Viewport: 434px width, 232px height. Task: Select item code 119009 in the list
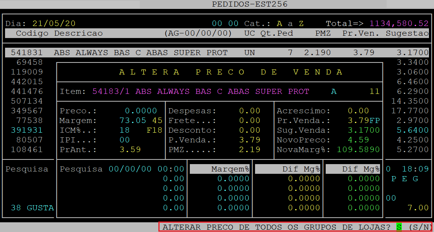click(x=27, y=72)
